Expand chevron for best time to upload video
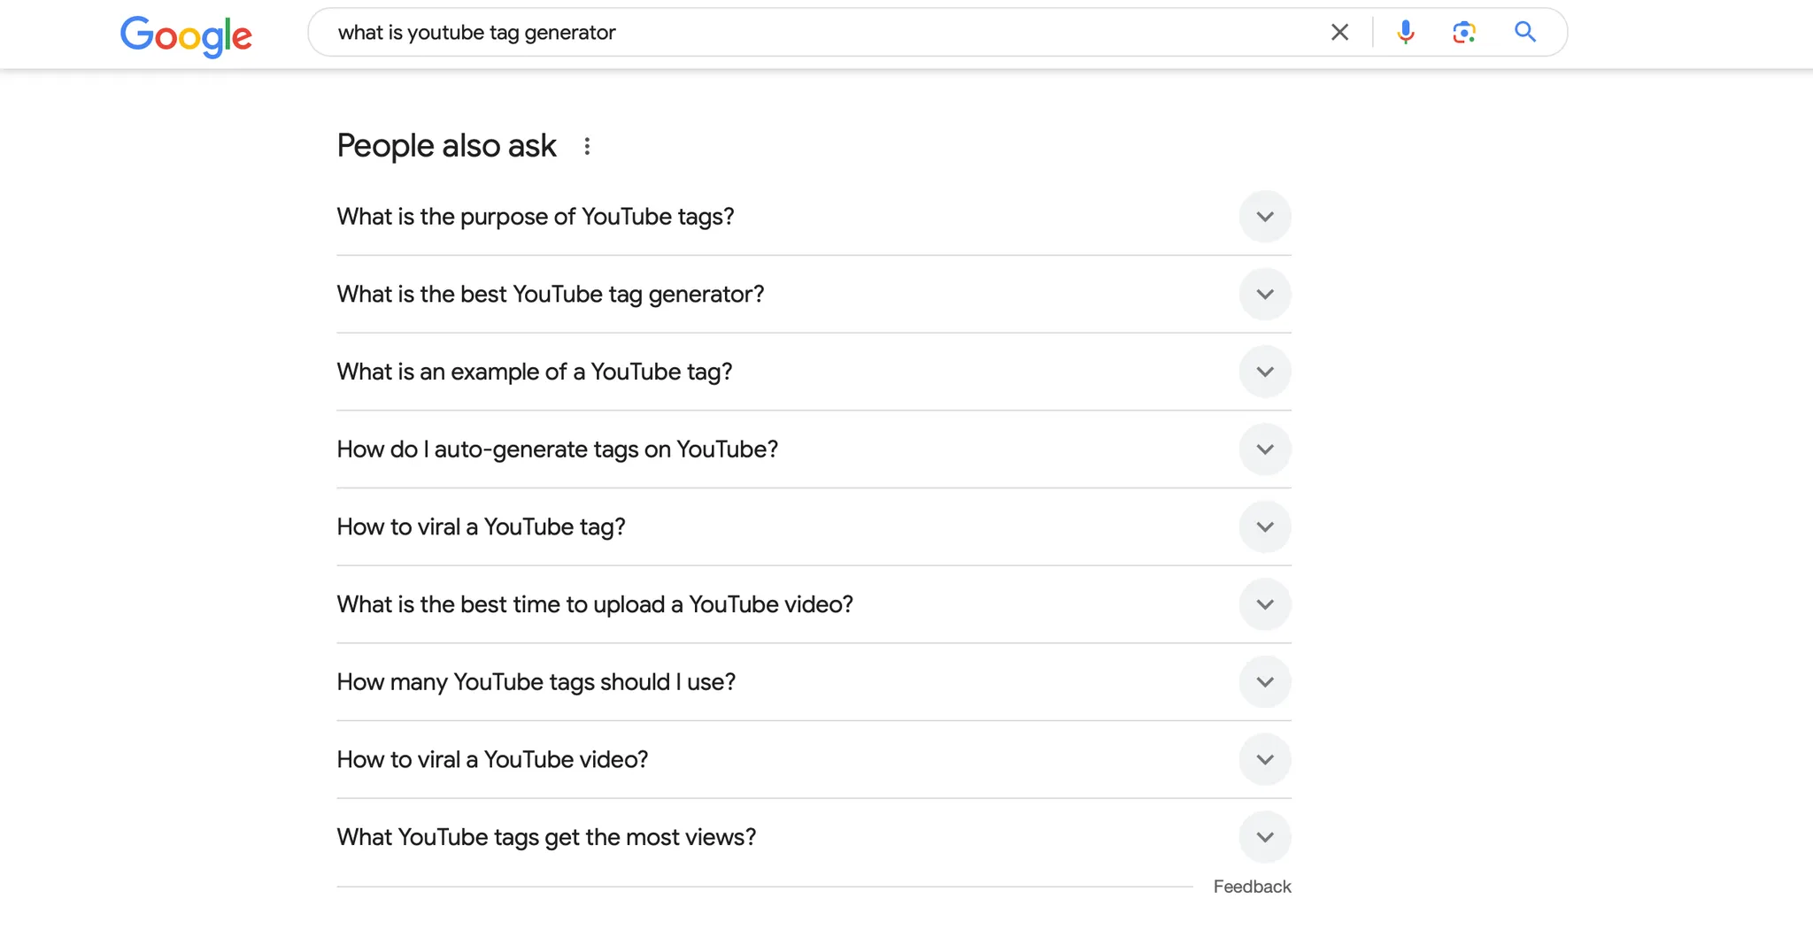The image size is (1813, 929). click(1265, 604)
